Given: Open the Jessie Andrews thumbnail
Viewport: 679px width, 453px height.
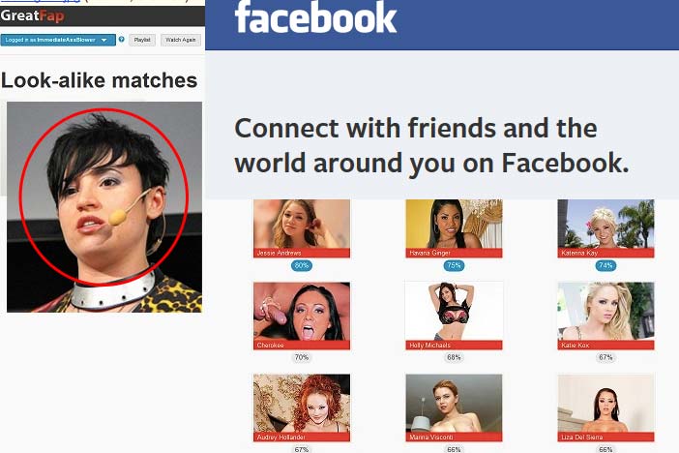Looking at the screenshot, I should pos(302,228).
